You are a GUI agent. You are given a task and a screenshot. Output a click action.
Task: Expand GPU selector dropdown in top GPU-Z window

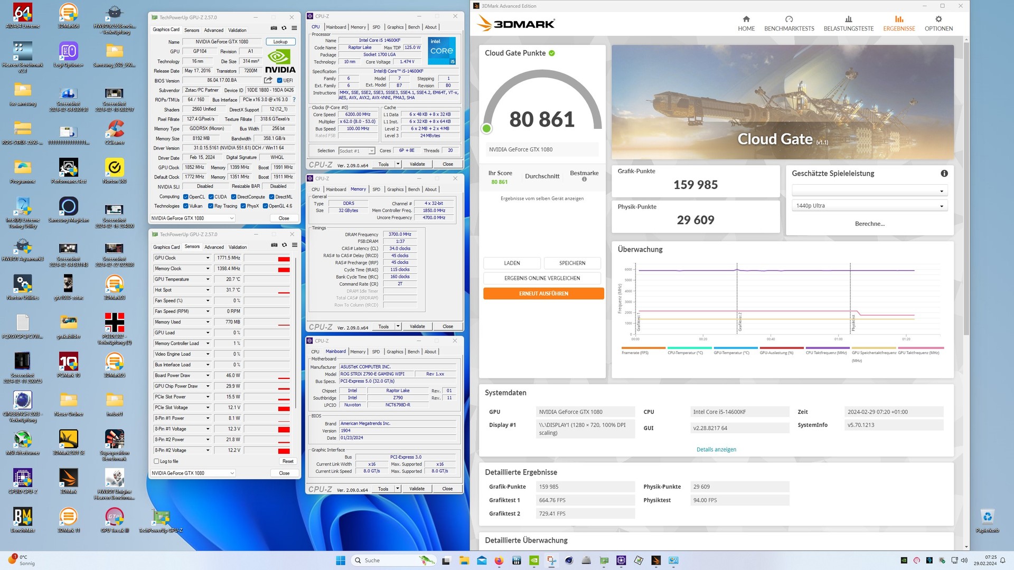click(193, 218)
